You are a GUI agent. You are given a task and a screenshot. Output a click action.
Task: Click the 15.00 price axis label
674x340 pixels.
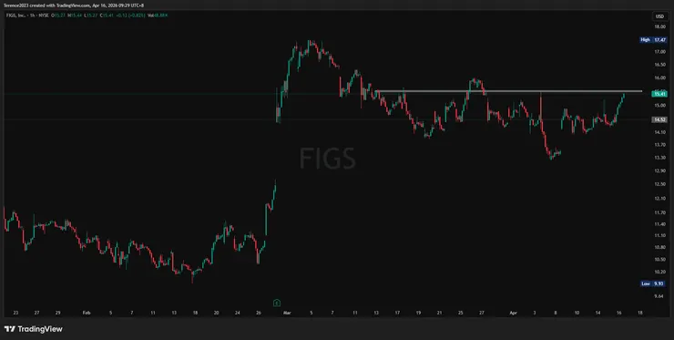pyautogui.click(x=659, y=106)
